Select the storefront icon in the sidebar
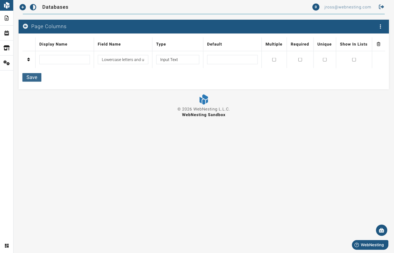This screenshot has width=394, height=253. click(x=6, y=48)
